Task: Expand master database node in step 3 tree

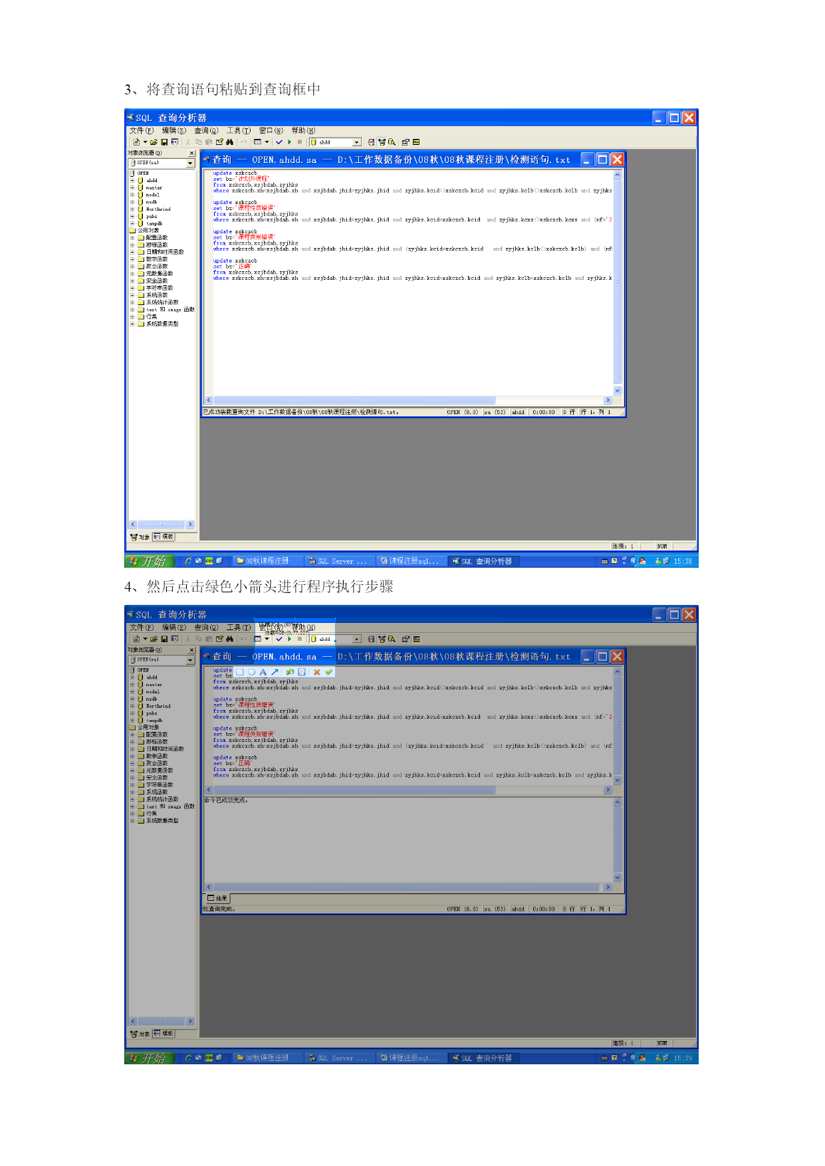Action: click(132, 187)
